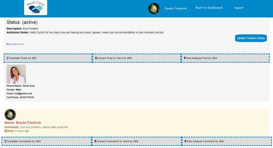
Task: Click the commenter's flower avatar
Action: (x=10, y=115)
